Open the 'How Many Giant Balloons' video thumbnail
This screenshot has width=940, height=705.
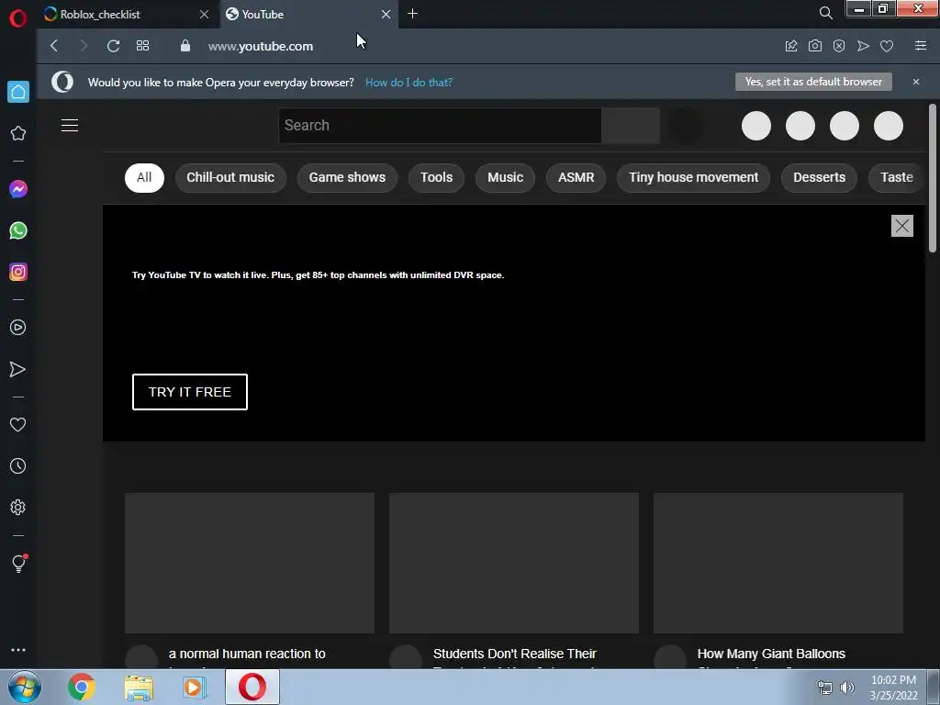click(x=778, y=563)
